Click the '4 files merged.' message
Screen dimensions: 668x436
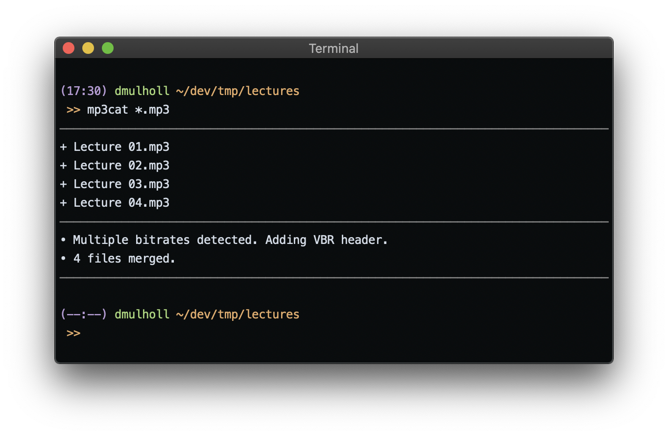124,259
